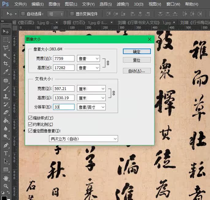Select the Path Selection tool
The width and height of the screenshot is (210, 200).
(6, 161)
